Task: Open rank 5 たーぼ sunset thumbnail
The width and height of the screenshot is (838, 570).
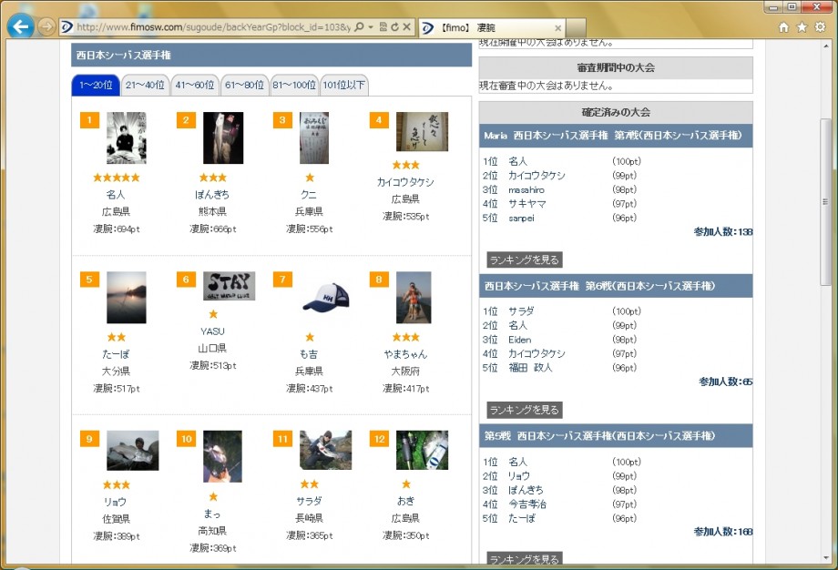Action: pyautogui.click(x=126, y=298)
